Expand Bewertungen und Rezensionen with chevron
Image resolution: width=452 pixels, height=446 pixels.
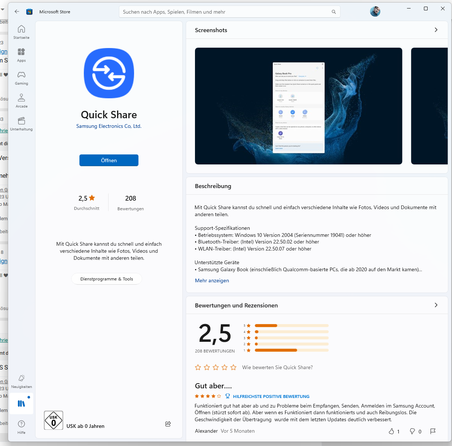point(436,305)
